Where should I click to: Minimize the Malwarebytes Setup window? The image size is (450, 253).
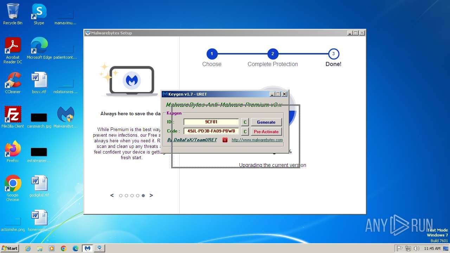tap(350, 33)
